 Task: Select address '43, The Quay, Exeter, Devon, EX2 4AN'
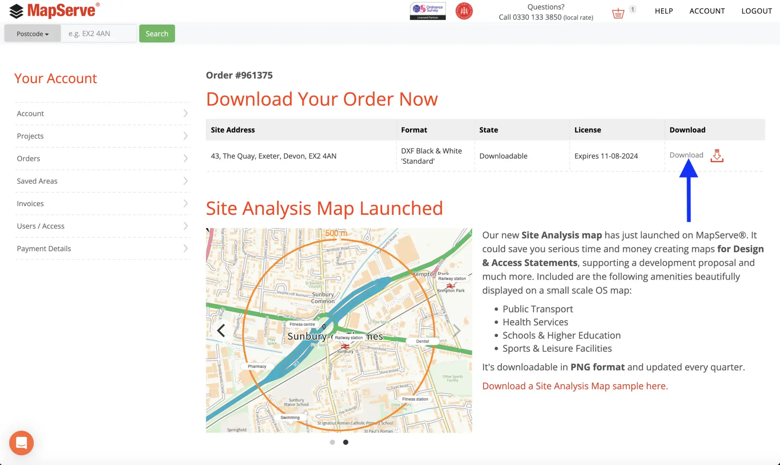(x=274, y=156)
